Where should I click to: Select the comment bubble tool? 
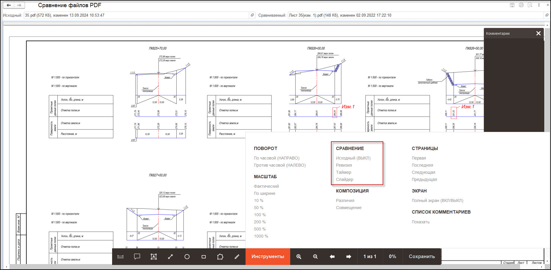[x=137, y=257]
